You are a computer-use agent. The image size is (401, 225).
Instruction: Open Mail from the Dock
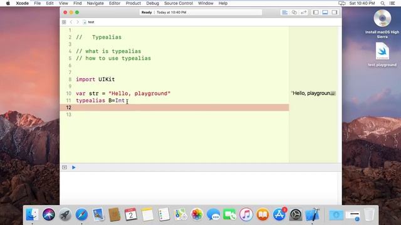click(x=98, y=214)
